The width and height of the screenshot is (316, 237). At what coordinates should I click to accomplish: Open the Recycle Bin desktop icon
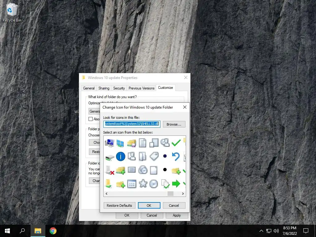(12, 12)
